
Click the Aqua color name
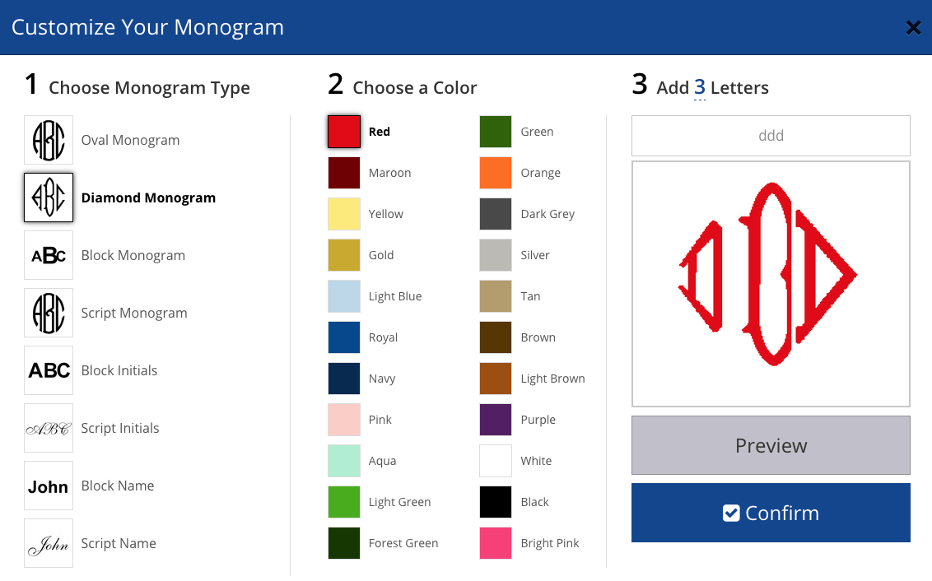(382, 461)
